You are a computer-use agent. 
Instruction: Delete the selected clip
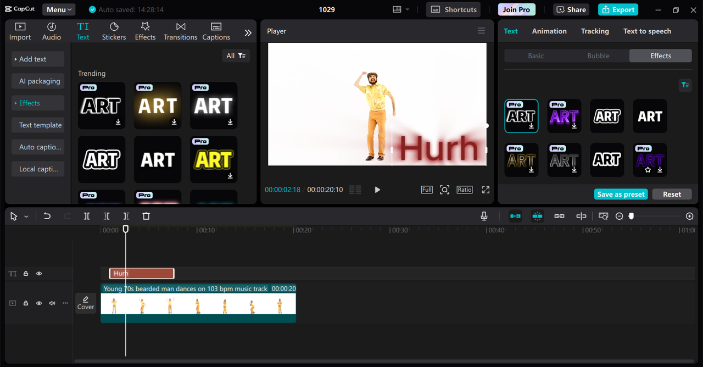click(x=146, y=216)
